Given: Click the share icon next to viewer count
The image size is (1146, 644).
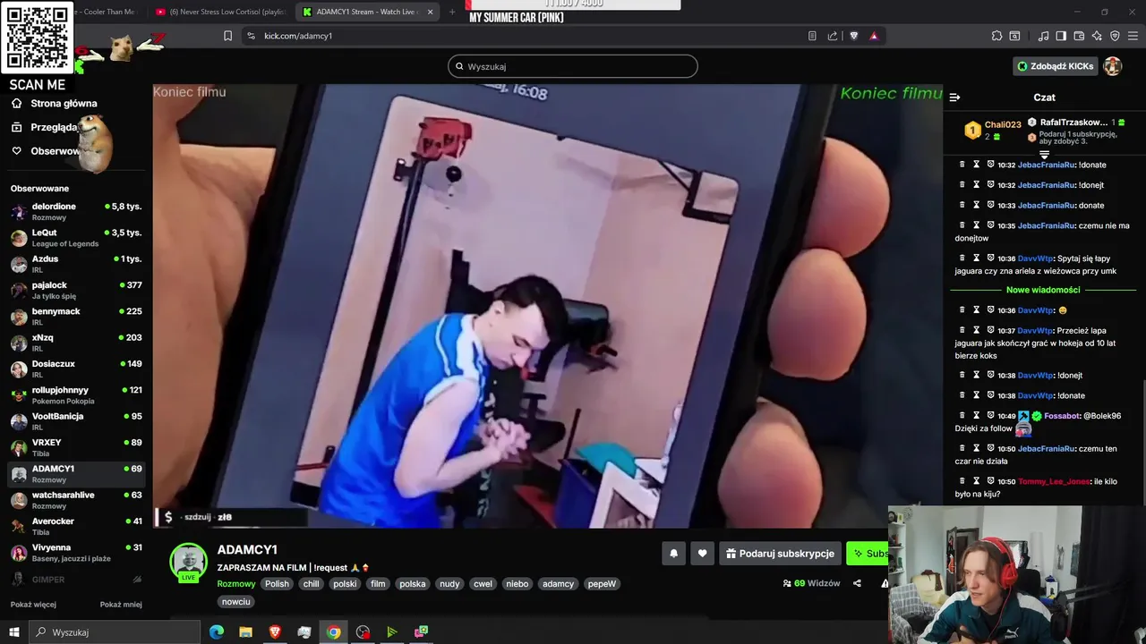Looking at the screenshot, I should [857, 583].
